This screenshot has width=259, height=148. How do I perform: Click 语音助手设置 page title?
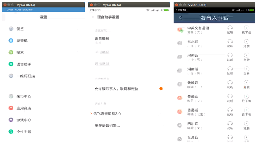[108, 17]
